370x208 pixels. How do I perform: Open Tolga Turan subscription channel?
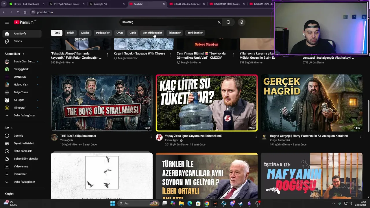(22, 92)
